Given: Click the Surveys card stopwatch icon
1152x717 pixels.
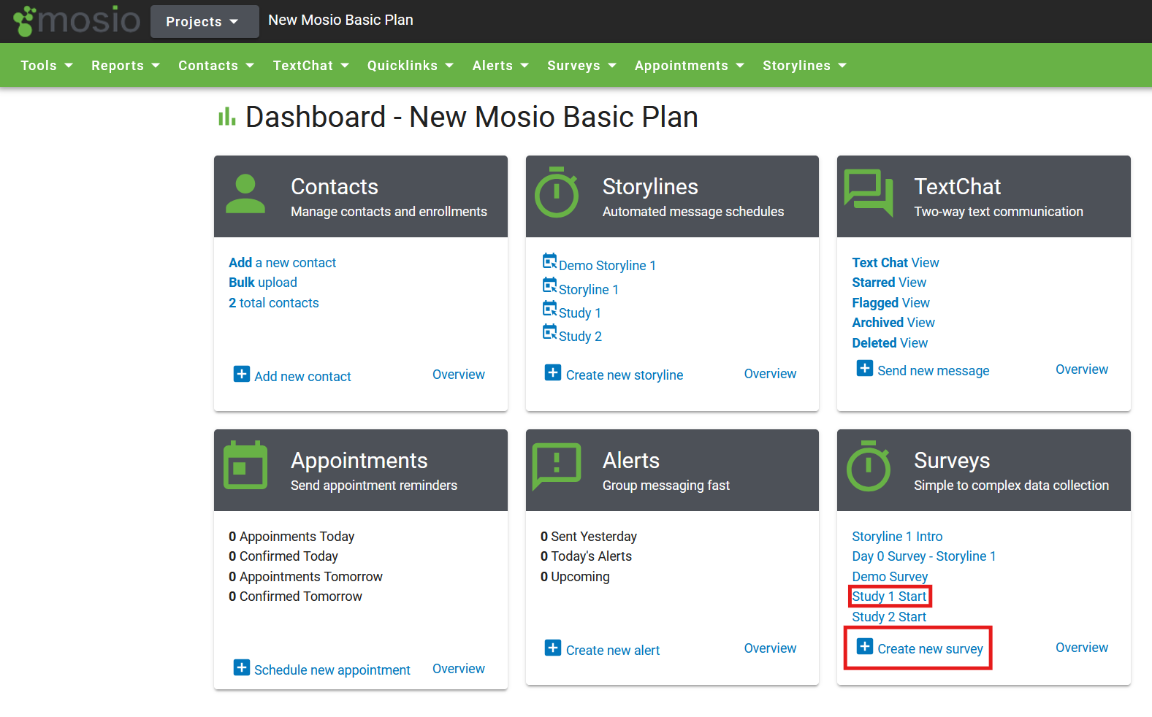Looking at the screenshot, I should 869,466.
